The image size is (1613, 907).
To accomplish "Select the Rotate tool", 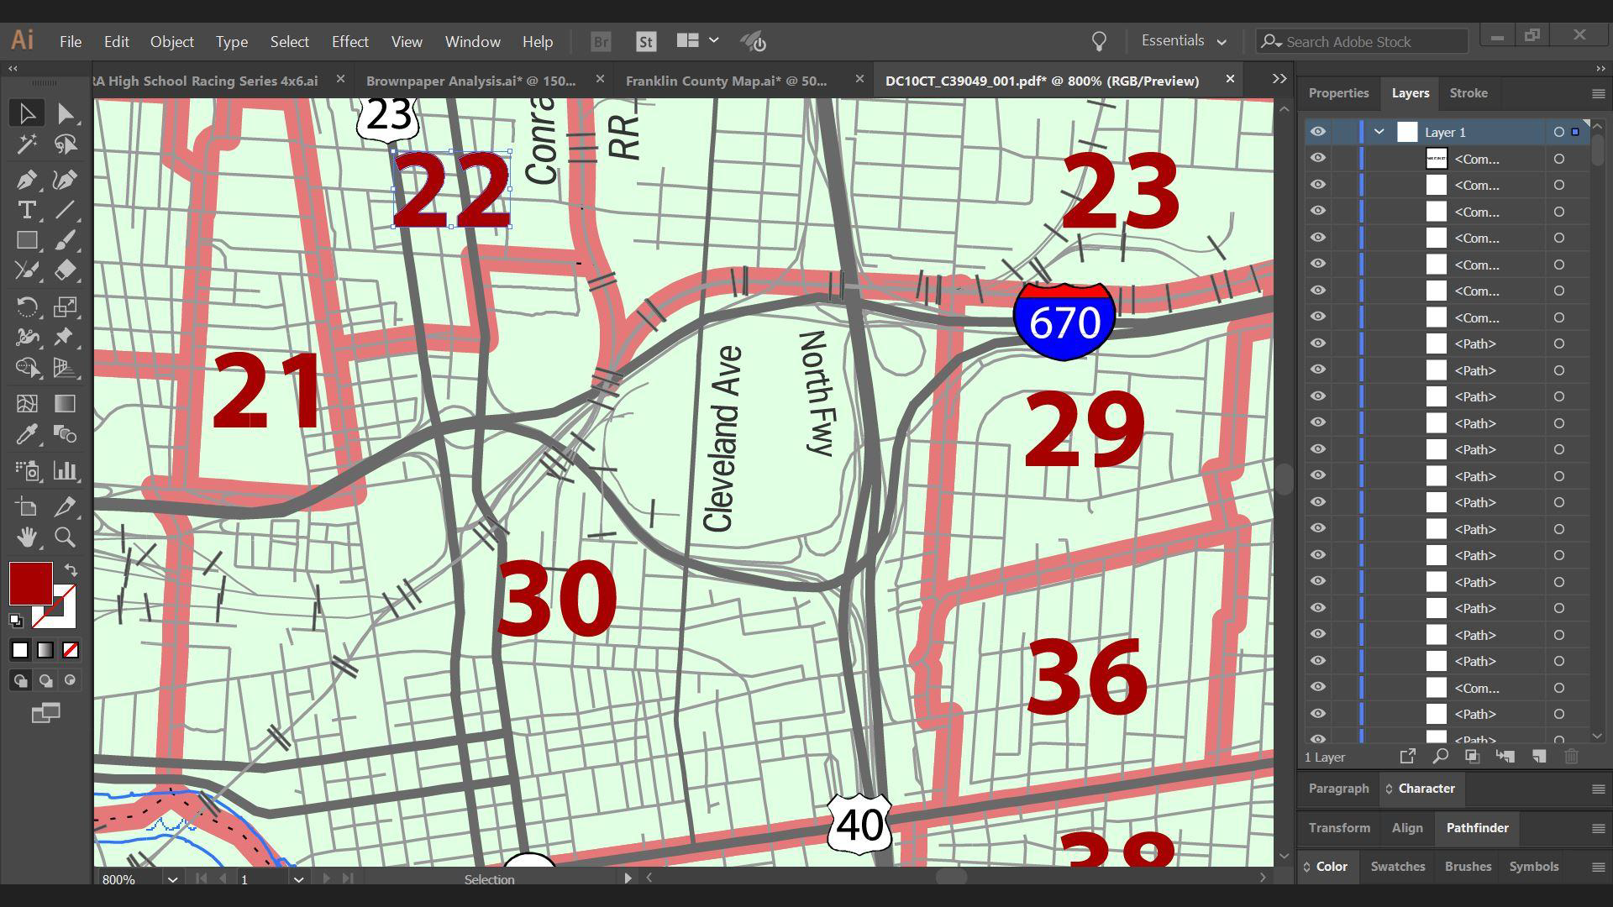I will (26, 307).
